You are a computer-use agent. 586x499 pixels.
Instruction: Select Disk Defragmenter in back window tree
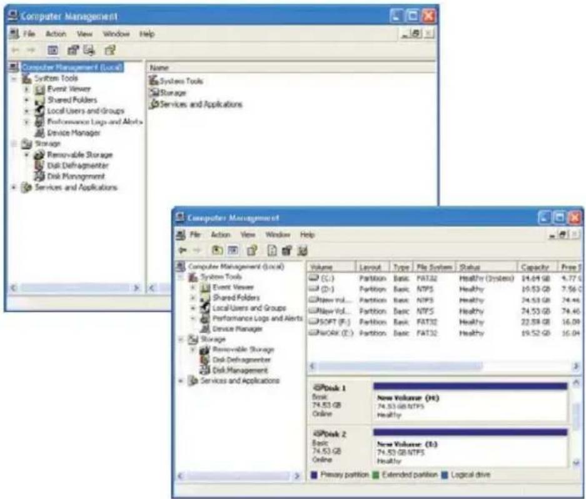point(78,165)
